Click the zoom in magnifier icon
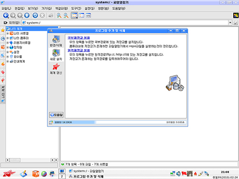Screen dimensions: 239x179 59,15
